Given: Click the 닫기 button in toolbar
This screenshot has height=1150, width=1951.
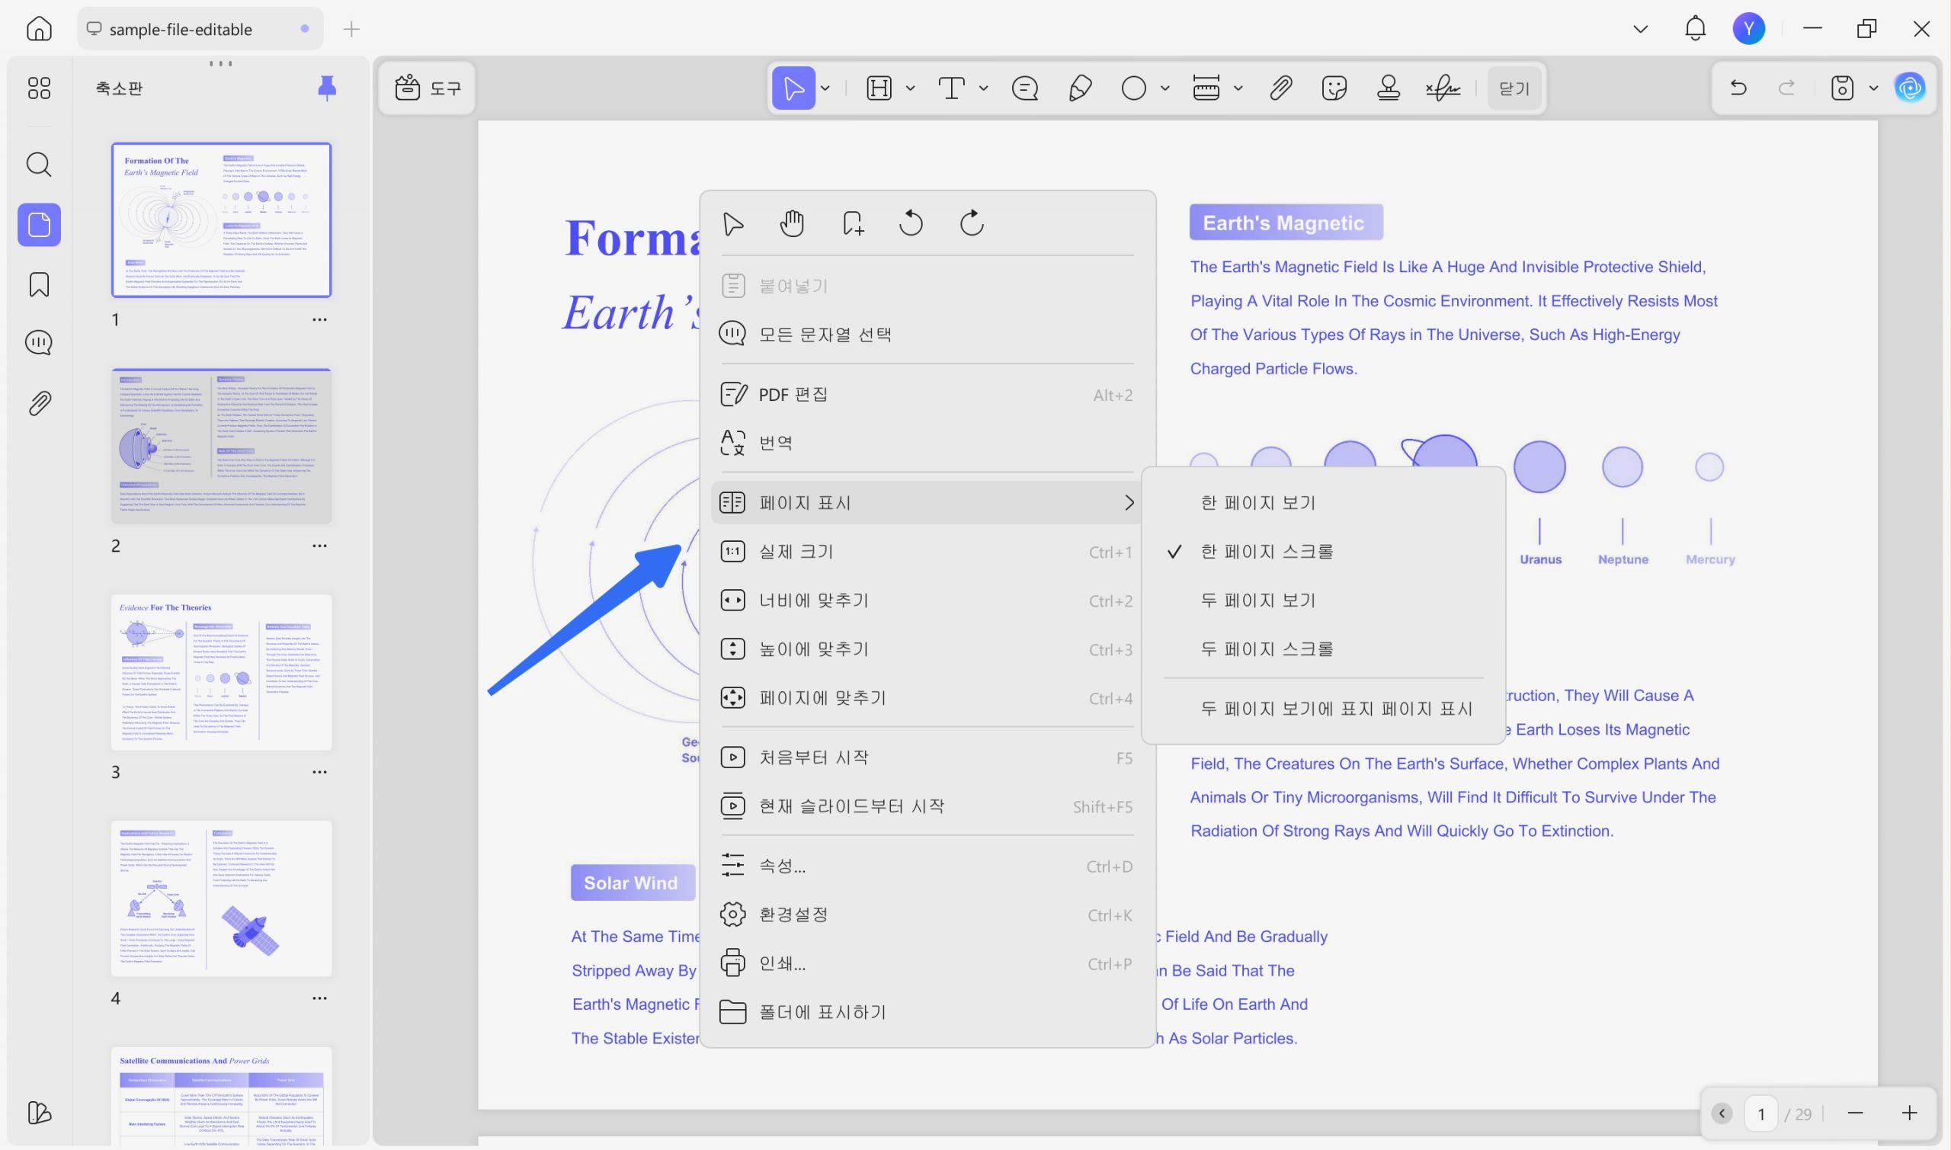Looking at the screenshot, I should click(1514, 88).
